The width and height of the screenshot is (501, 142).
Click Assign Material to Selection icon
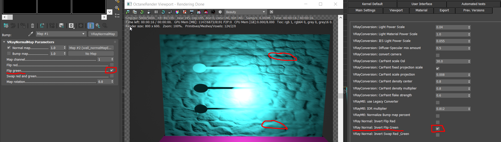click(23, 26)
